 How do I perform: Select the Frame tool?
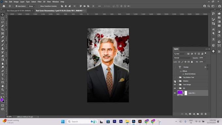click(x=3, y=33)
